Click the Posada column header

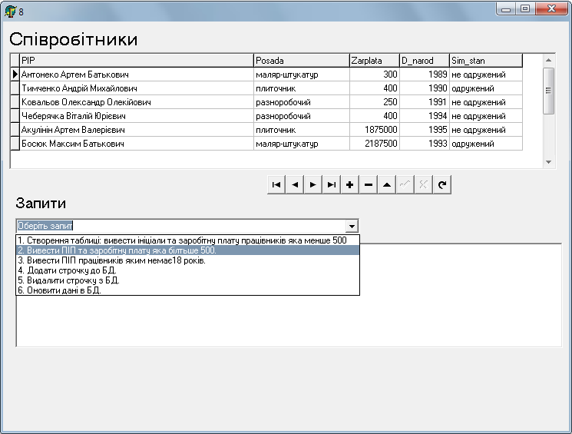pyautogui.click(x=300, y=61)
